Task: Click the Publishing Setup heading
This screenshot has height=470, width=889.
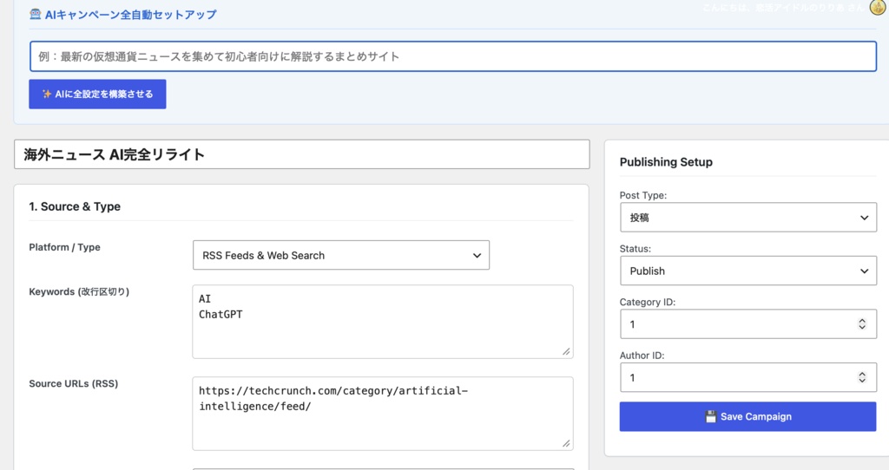Action: [x=666, y=162]
